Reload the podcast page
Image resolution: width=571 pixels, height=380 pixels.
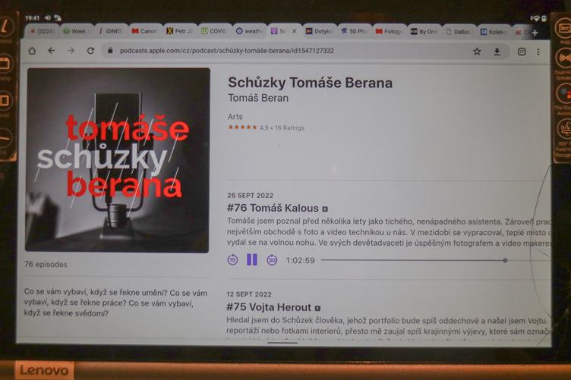pyautogui.click(x=90, y=51)
